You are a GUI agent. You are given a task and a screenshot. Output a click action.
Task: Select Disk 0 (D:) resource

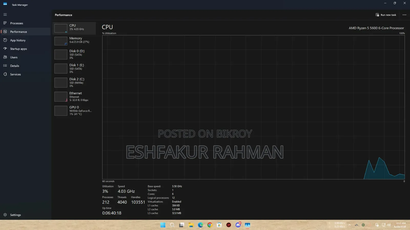click(74, 54)
